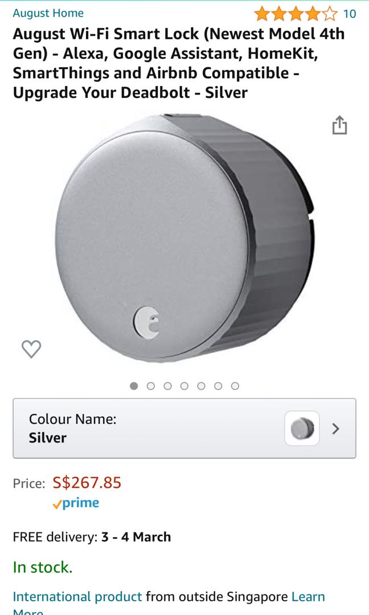Open star rating reviews
The height and width of the screenshot is (615, 369).
pos(296,14)
